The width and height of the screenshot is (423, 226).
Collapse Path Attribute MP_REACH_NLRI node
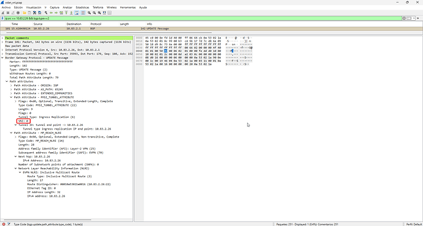[x=11, y=133]
